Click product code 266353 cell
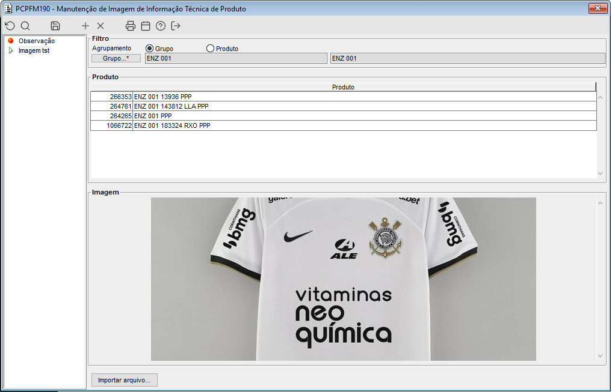 111,97
